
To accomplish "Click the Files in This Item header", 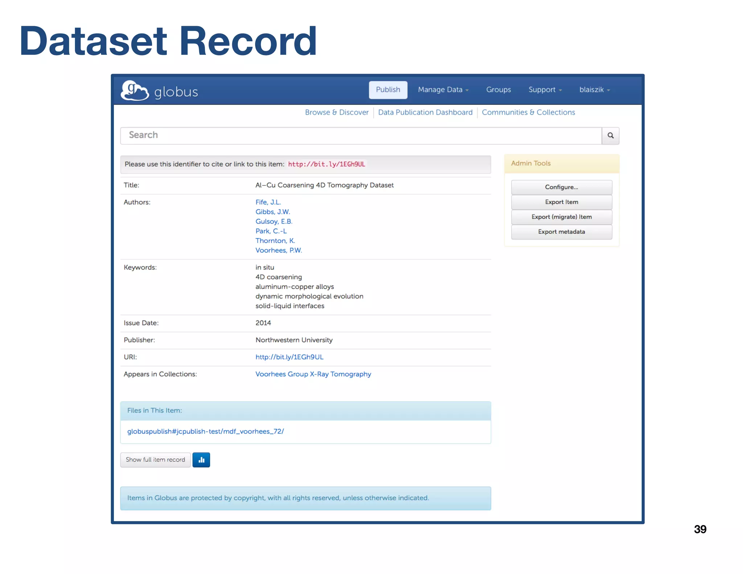I will (x=305, y=411).
